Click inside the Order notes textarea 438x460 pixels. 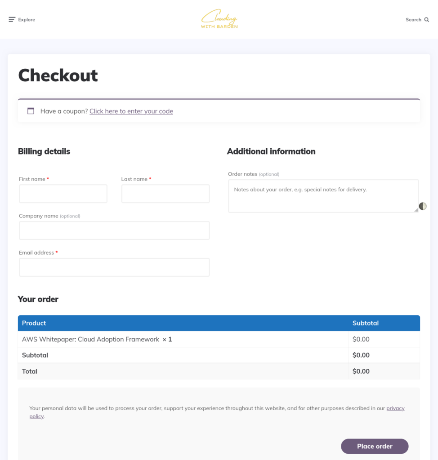click(323, 196)
